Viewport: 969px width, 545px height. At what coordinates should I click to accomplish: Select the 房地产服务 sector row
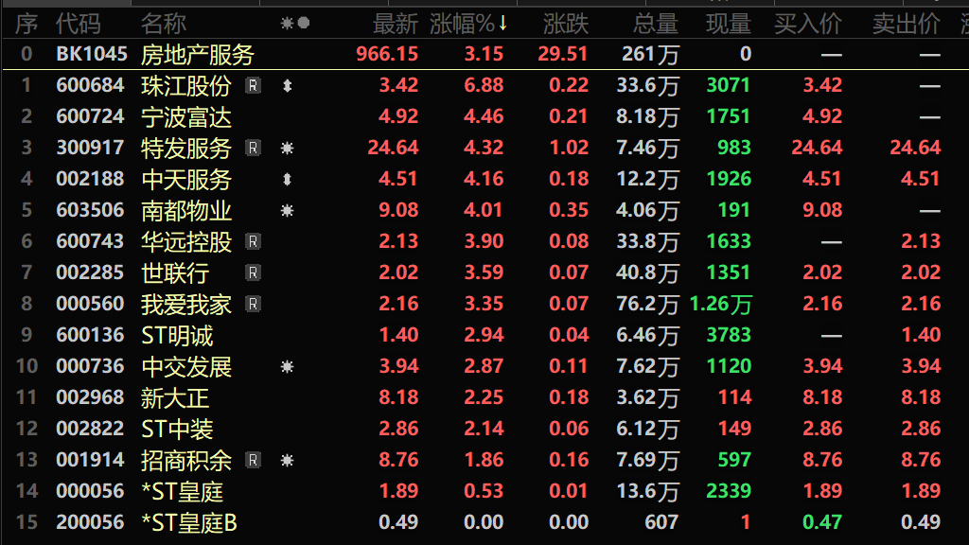[484, 54]
